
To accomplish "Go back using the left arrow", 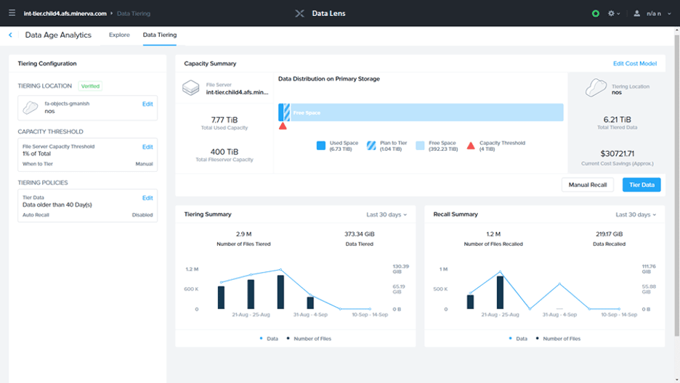I will coord(10,35).
